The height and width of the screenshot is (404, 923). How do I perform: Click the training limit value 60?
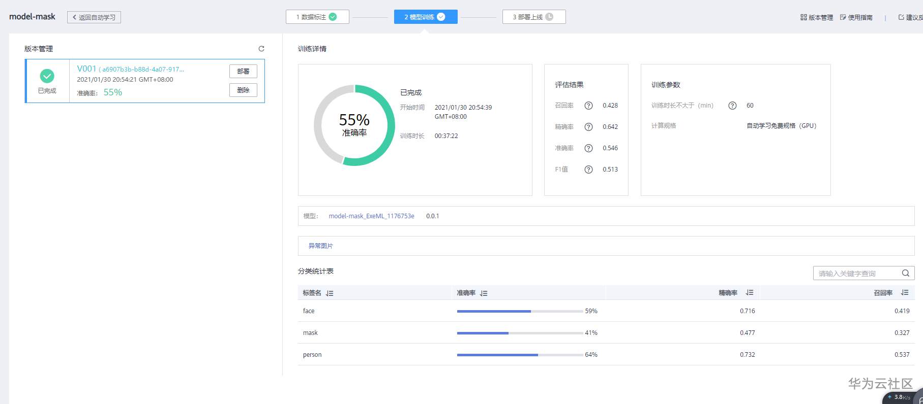pyautogui.click(x=750, y=106)
